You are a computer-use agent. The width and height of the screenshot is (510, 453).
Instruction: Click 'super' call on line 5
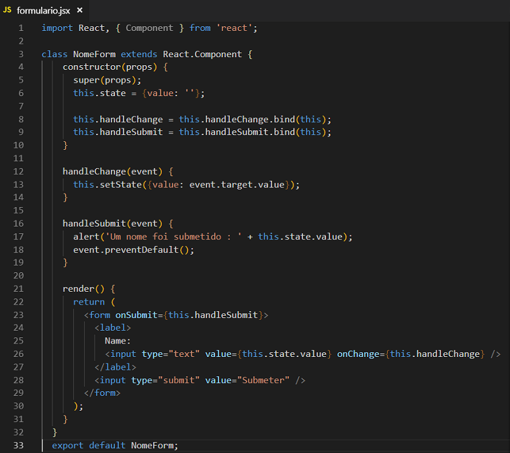(86, 81)
